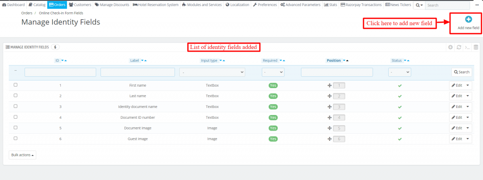Open the Bulk actions menu
The width and height of the screenshot is (483, 180).
coord(23,155)
